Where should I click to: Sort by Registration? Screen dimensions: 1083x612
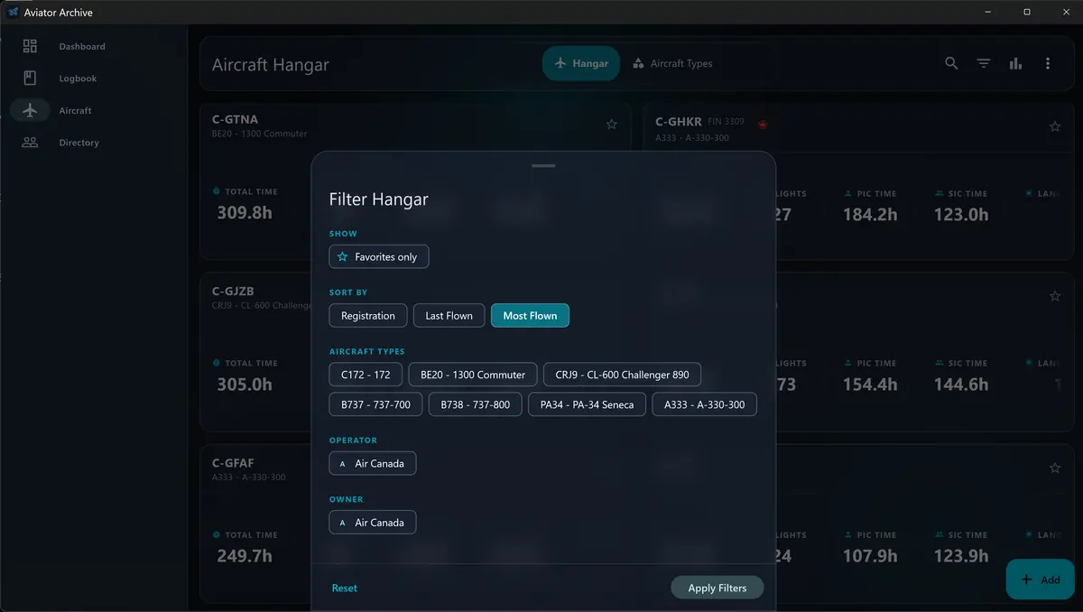coord(368,315)
